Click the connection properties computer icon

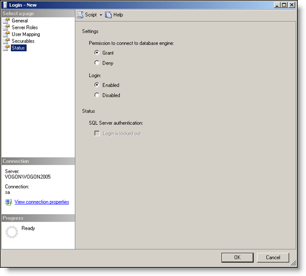8,202
